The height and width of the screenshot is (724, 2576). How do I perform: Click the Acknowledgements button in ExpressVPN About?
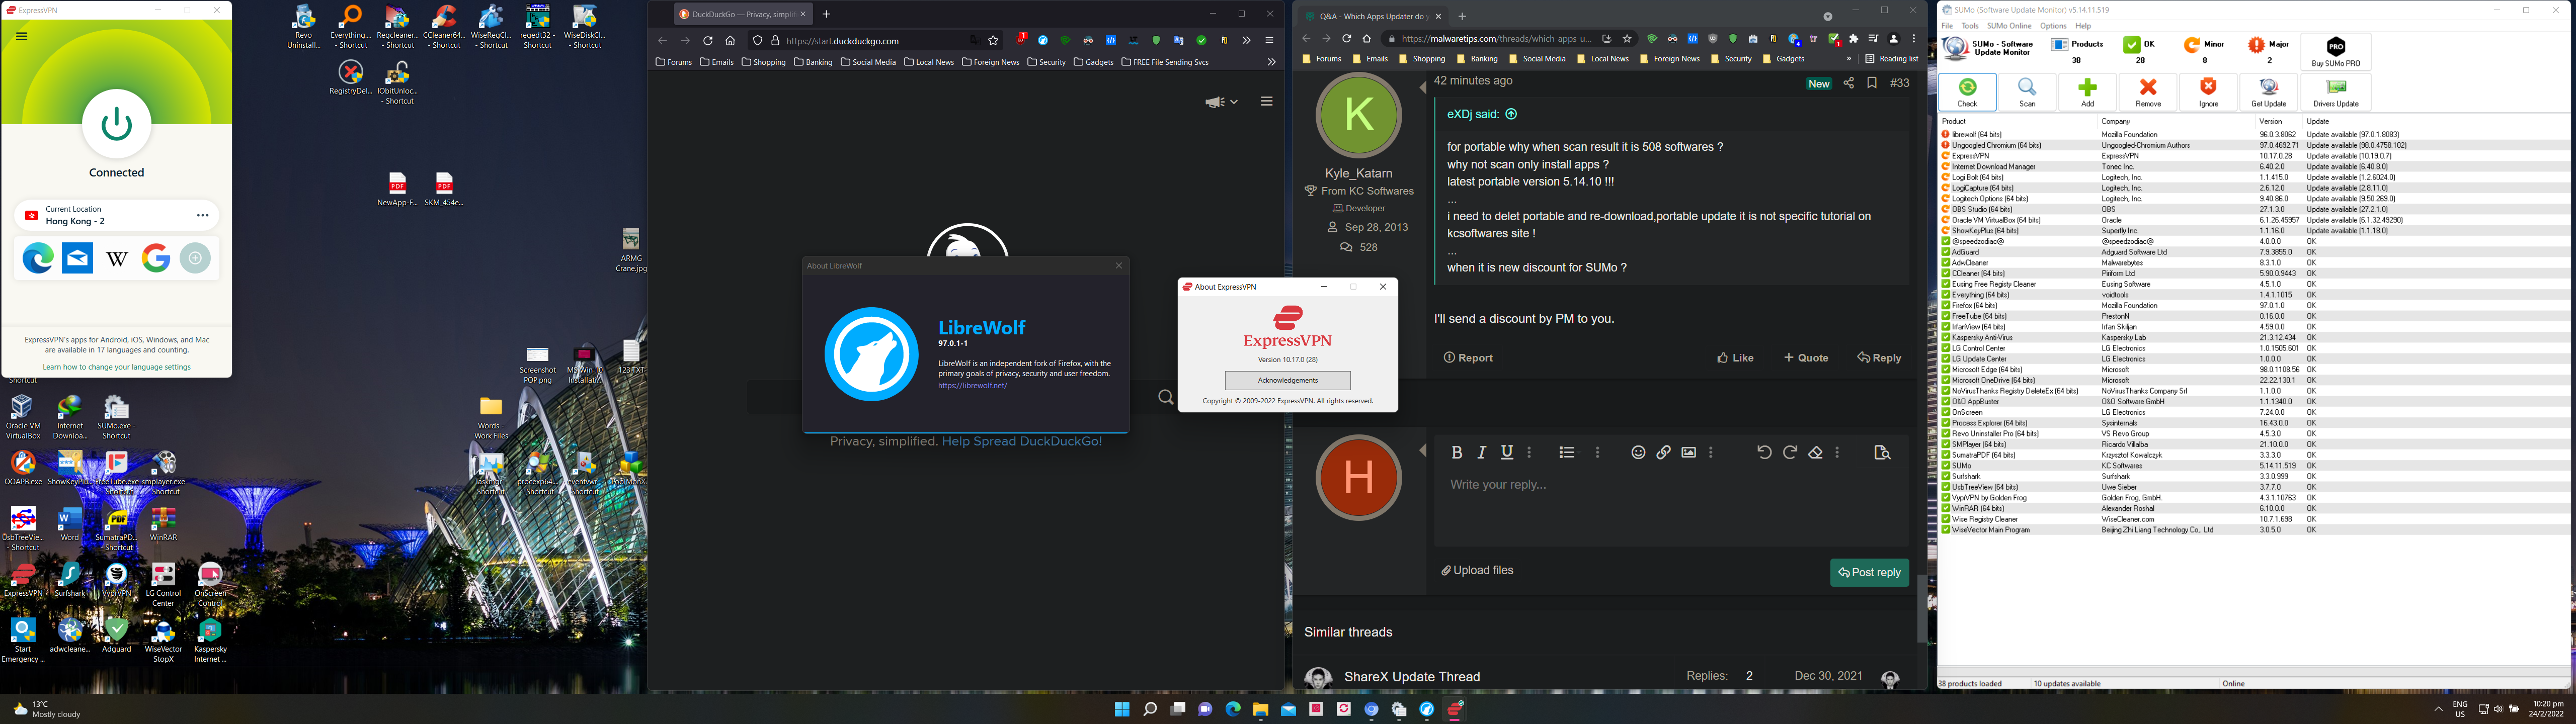1287,381
